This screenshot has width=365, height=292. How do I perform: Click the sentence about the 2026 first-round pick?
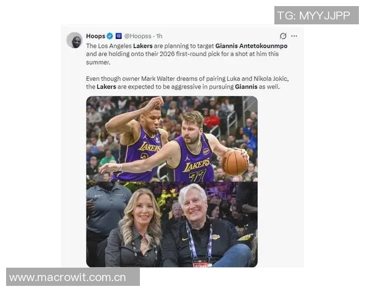(x=182, y=54)
